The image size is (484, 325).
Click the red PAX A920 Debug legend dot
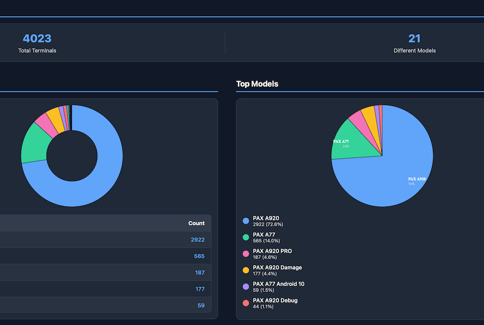(246, 303)
